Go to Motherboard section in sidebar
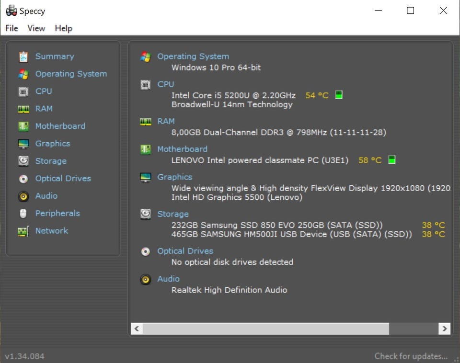Viewport: 460px width, 363px height. point(60,126)
